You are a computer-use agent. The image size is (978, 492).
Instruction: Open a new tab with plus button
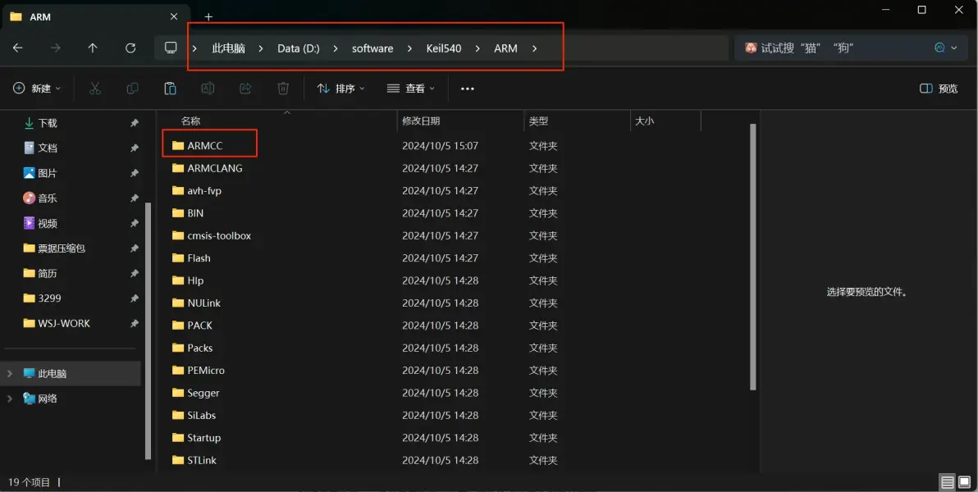tap(208, 17)
